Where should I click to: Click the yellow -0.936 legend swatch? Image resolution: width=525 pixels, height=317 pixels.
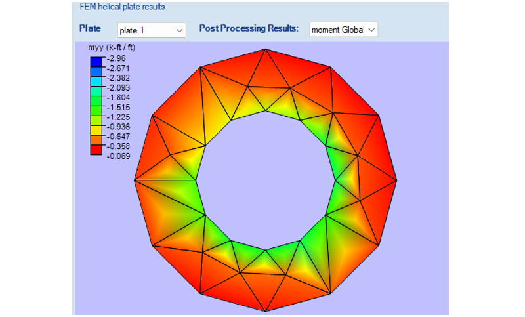point(96,131)
